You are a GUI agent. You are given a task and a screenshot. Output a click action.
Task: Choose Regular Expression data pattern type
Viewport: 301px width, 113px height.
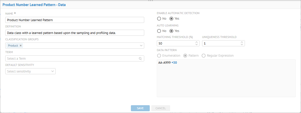[204, 56]
